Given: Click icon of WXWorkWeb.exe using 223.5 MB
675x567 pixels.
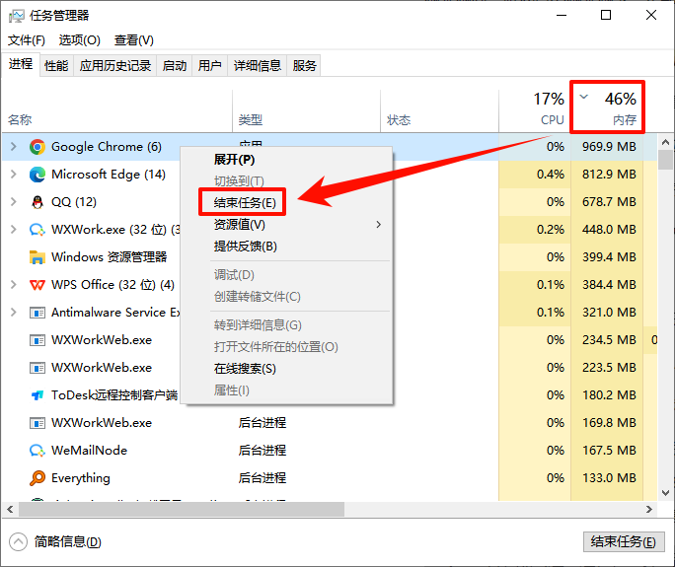Looking at the screenshot, I should coord(37,368).
